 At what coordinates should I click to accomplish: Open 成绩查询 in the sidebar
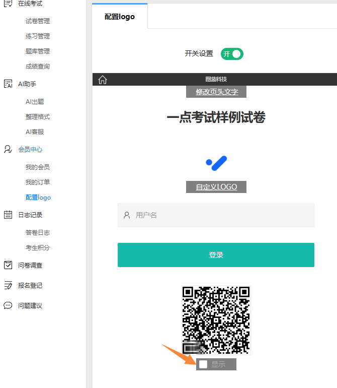(38, 67)
